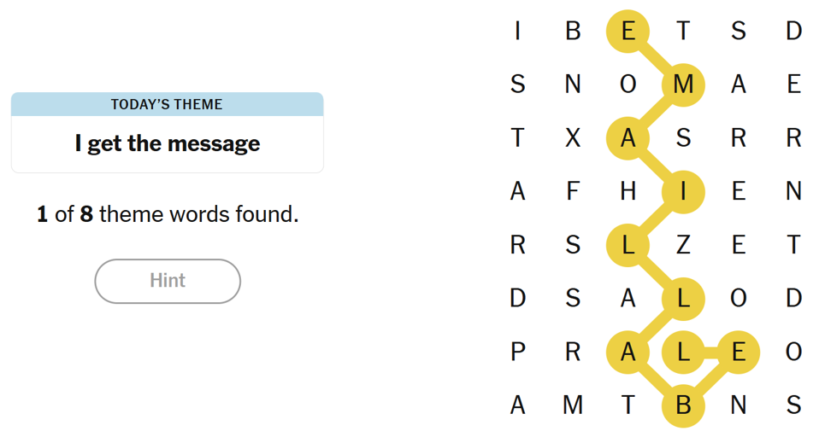This screenshot has height=437, width=819.
Task: Tap the yellow highlighted letter B
Action: coord(683,405)
